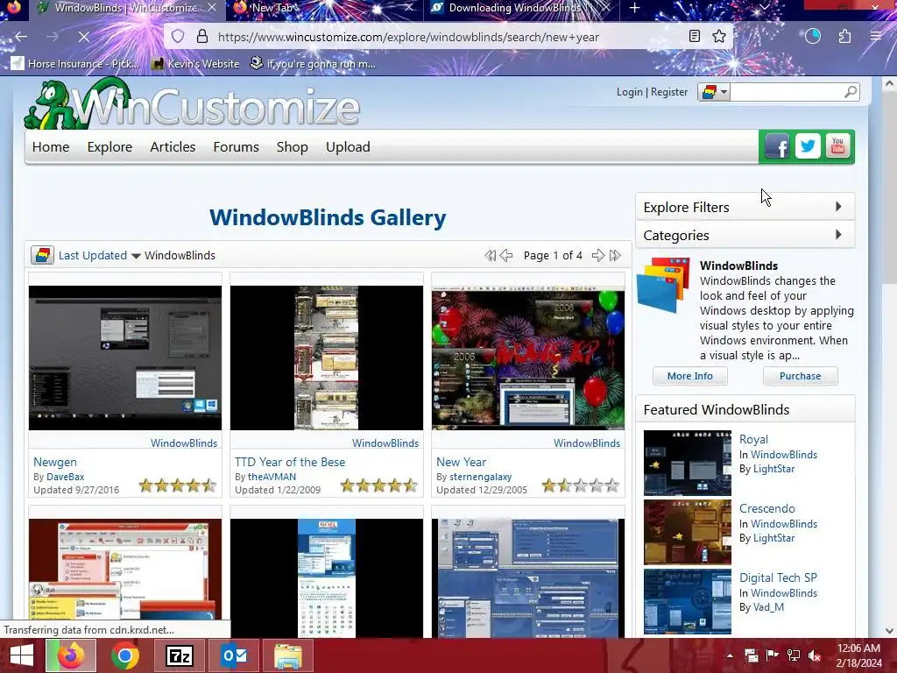Launch 7-Zip from the taskbar
The height and width of the screenshot is (673, 897).
179,655
